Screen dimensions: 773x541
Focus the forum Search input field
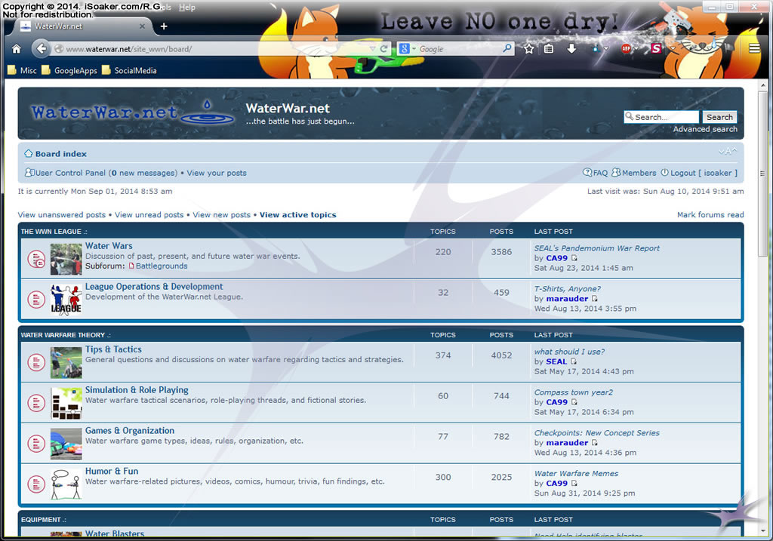[661, 117]
